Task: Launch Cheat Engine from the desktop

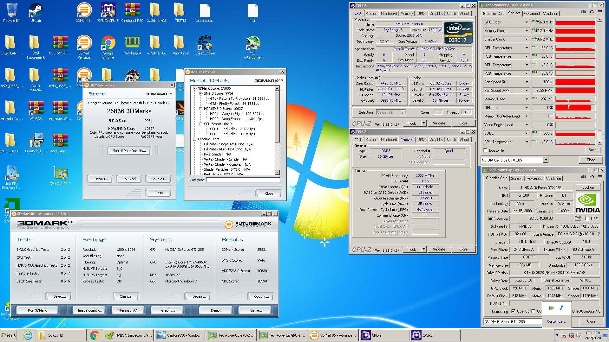Action: (205, 45)
